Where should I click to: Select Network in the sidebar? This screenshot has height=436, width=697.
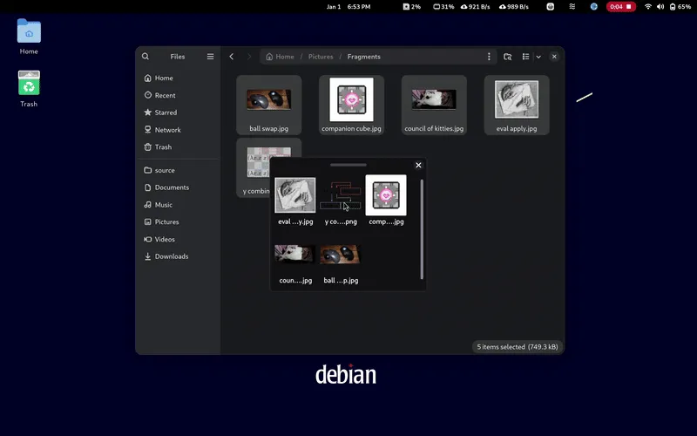pos(167,130)
